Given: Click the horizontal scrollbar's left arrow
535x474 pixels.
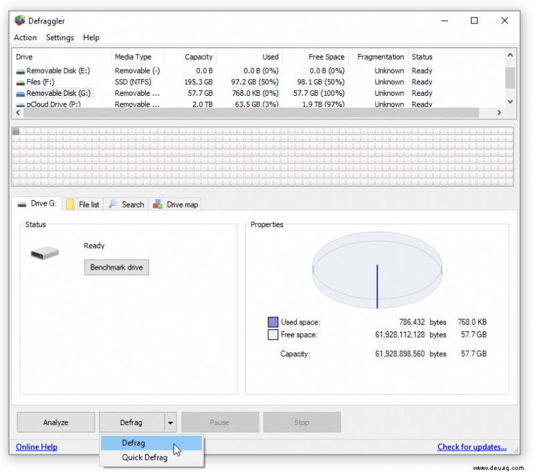Looking at the screenshot, I should tap(19, 112).
